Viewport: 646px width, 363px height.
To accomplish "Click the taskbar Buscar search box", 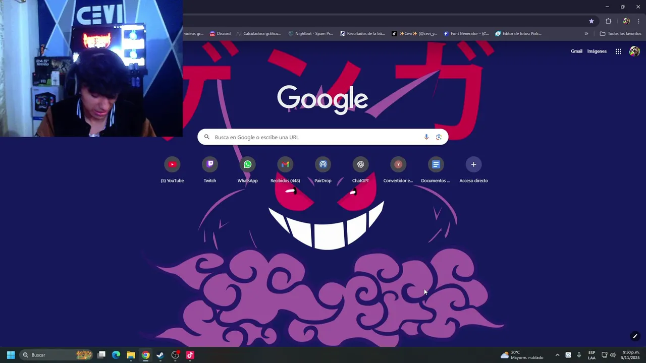I will coord(57,355).
